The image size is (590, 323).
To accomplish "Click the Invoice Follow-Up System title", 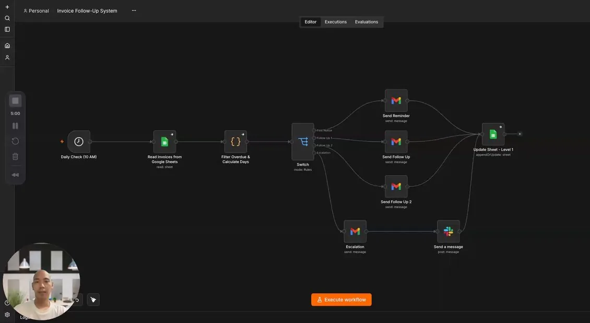I will pos(87,11).
